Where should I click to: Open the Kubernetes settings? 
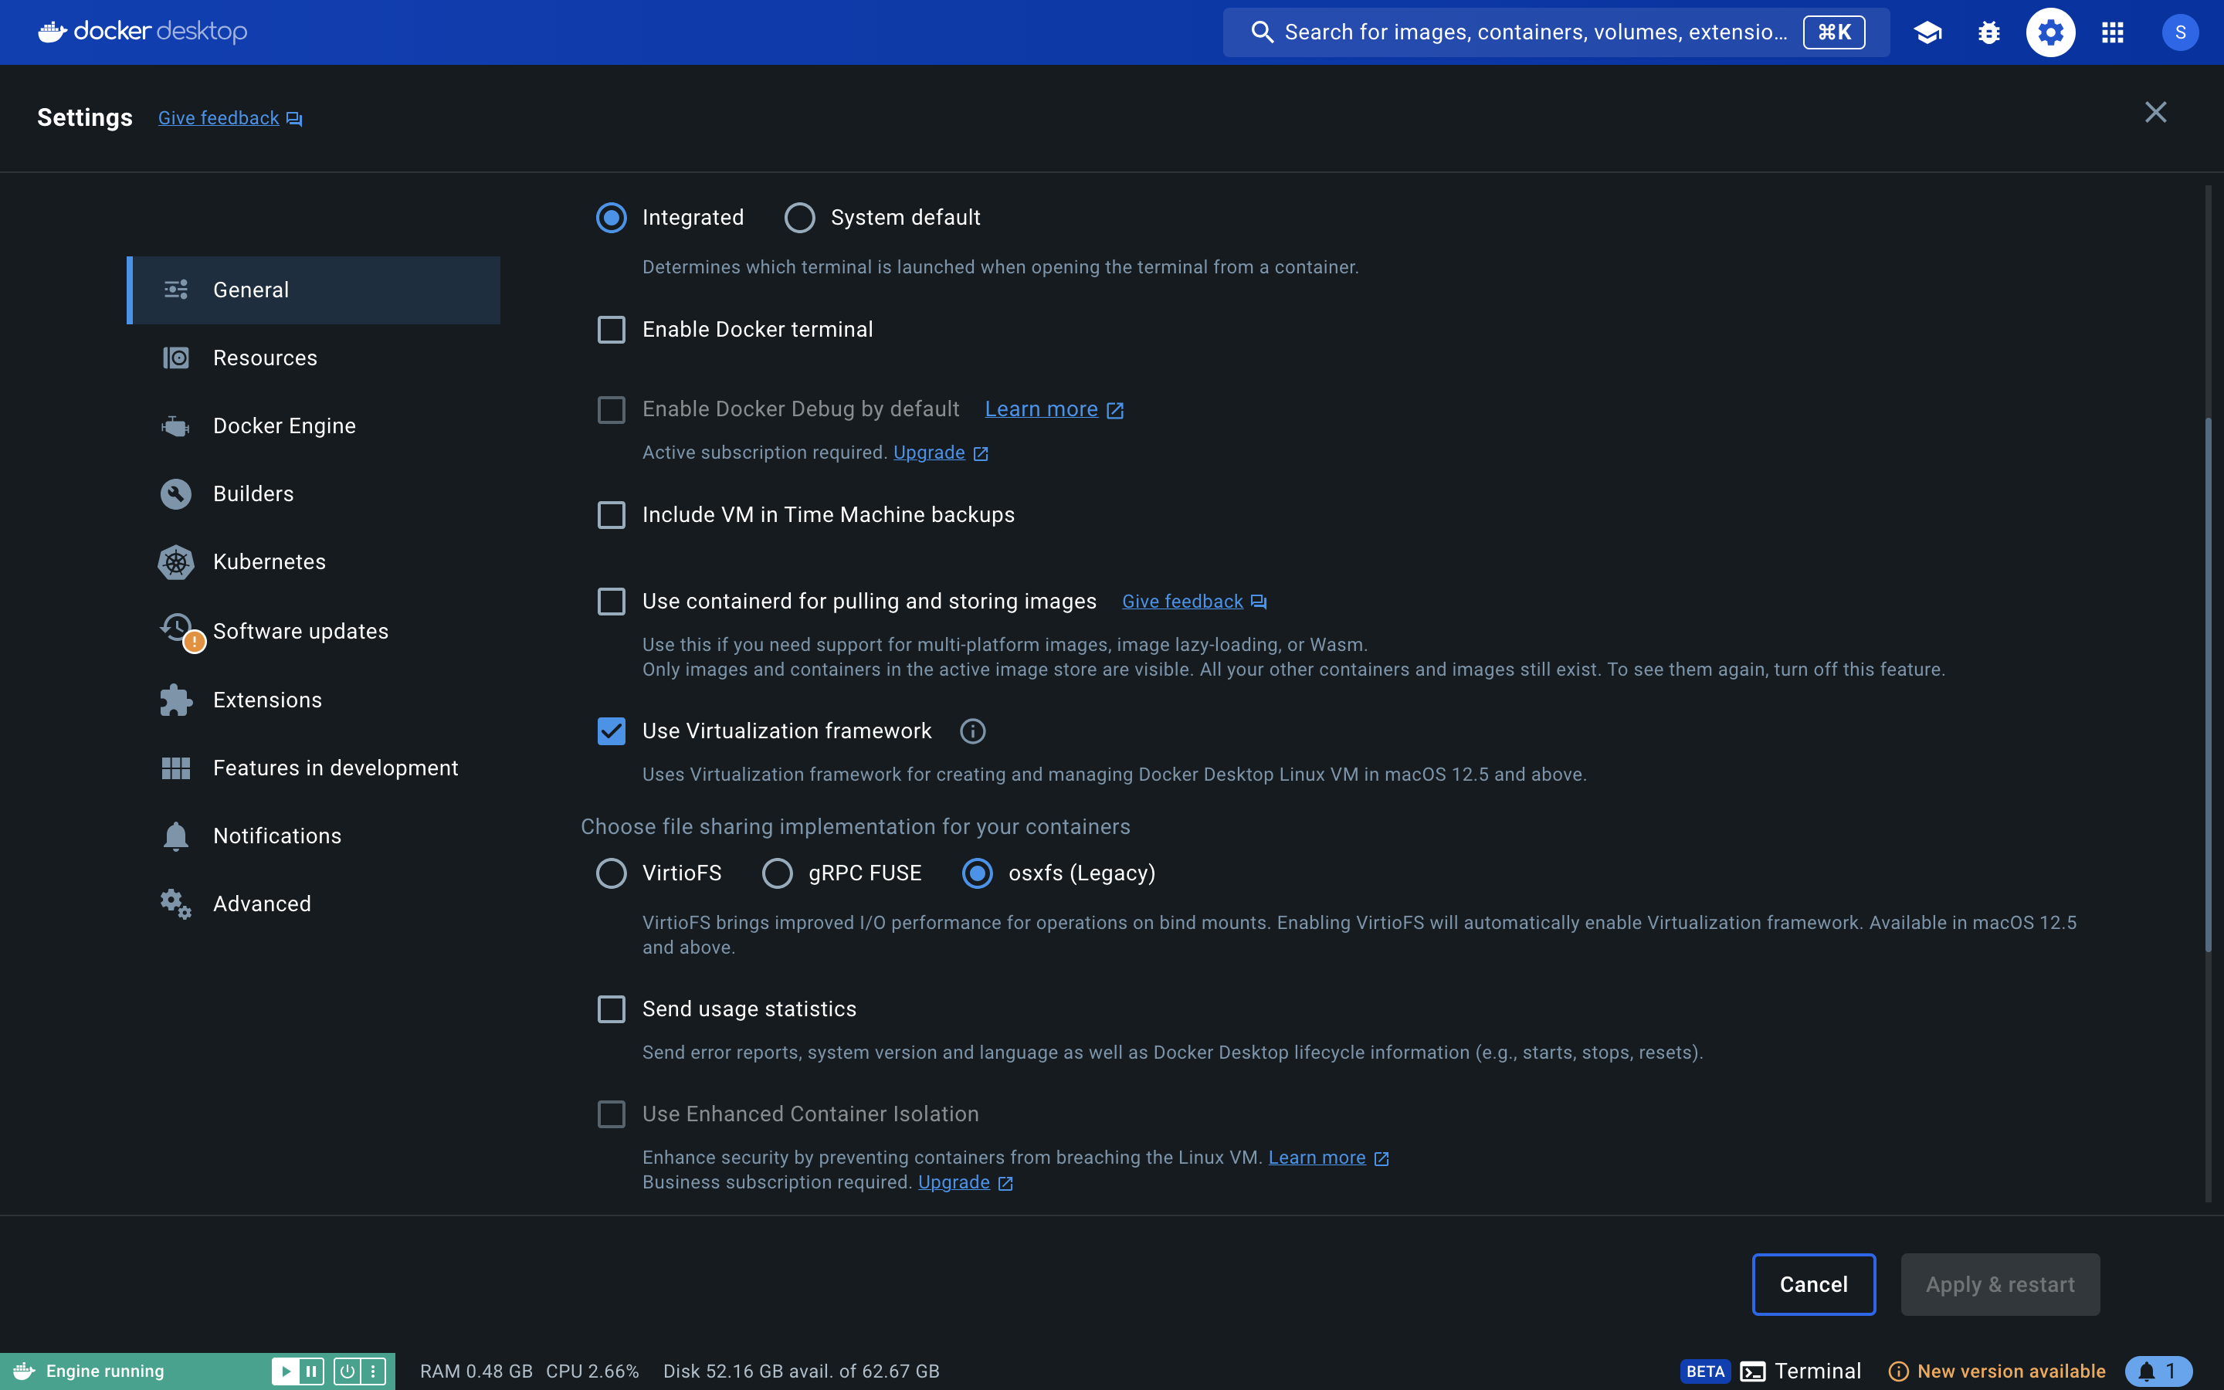pyautogui.click(x=314, y=561)
